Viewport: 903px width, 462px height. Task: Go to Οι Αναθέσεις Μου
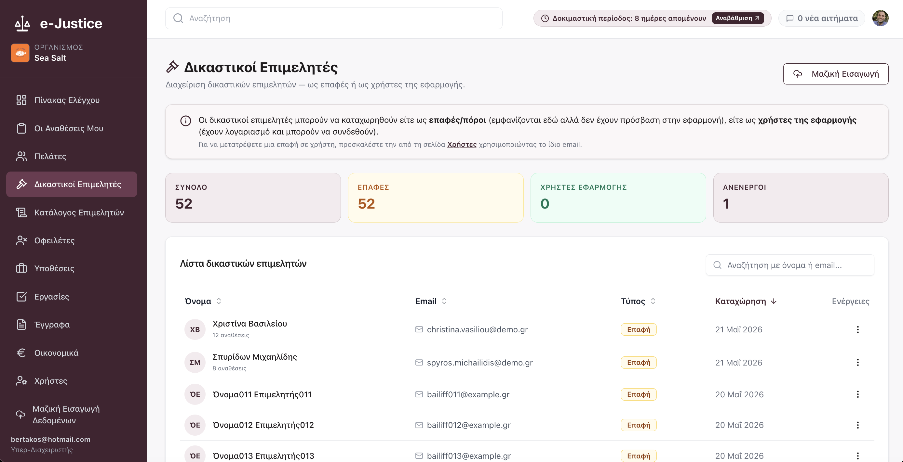[72, 128]
